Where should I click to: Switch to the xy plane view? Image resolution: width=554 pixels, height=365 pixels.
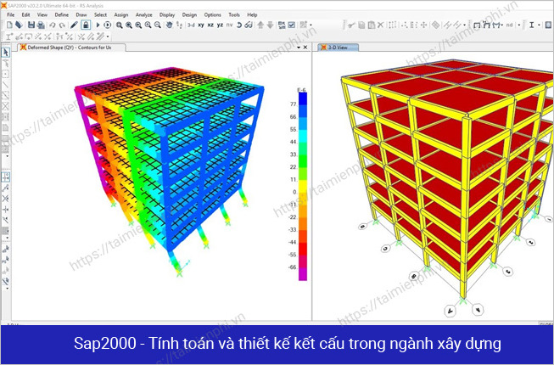point(201,25)
